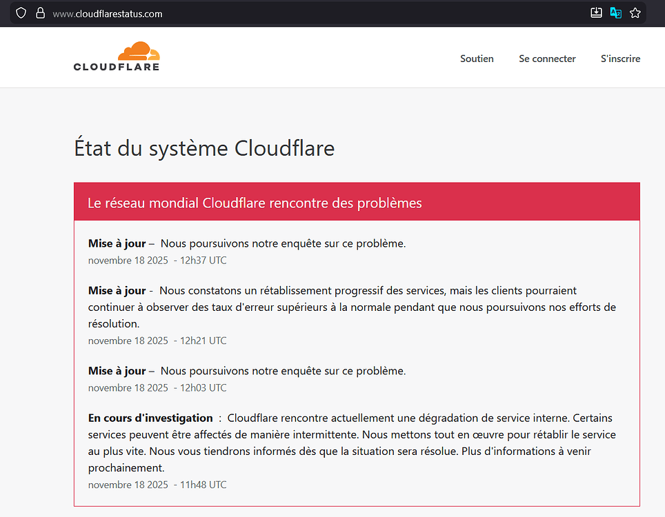Open the incident banner about Cloudflare network problems

point(255,202)
